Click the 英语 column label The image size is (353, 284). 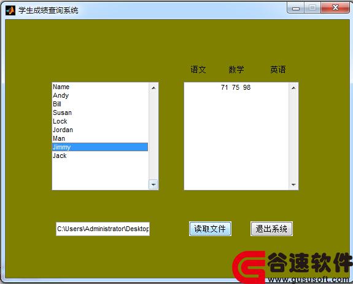pos(278,69)
